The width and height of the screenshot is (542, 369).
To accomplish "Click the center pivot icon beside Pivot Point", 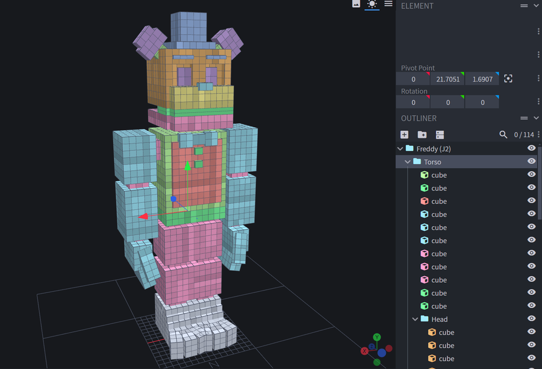I will (508, 78).
